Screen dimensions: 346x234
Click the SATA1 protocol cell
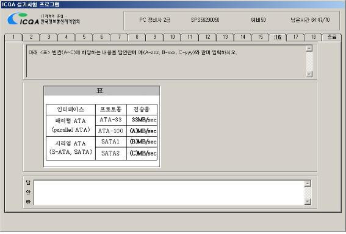(x=111, y=142)
